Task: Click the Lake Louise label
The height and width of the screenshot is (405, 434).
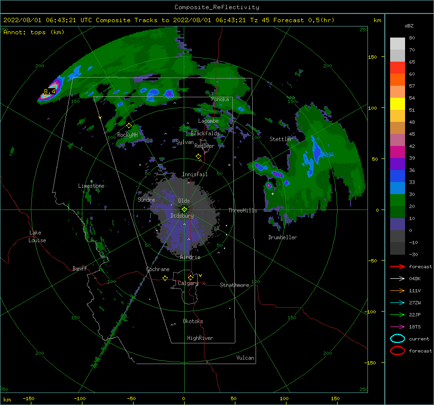Action: point(37,236)
